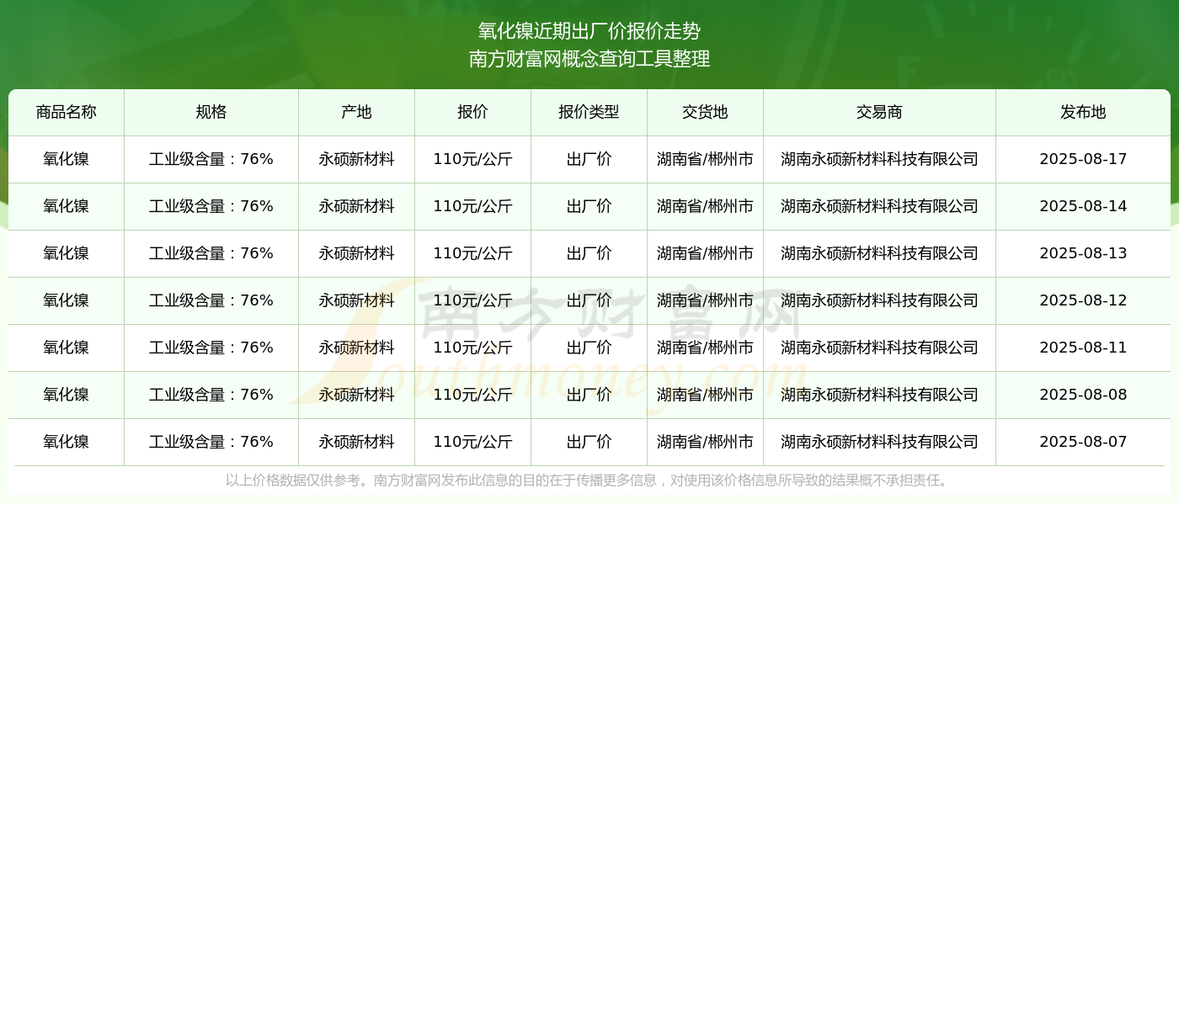This screenshot has height=1014, width=1179.
Task: Click 工业级含量：76% in the 2025-08-14 row
Action: (211, 206)
